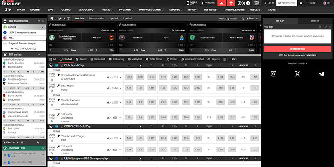Select the Tennis sport tab

81,59
